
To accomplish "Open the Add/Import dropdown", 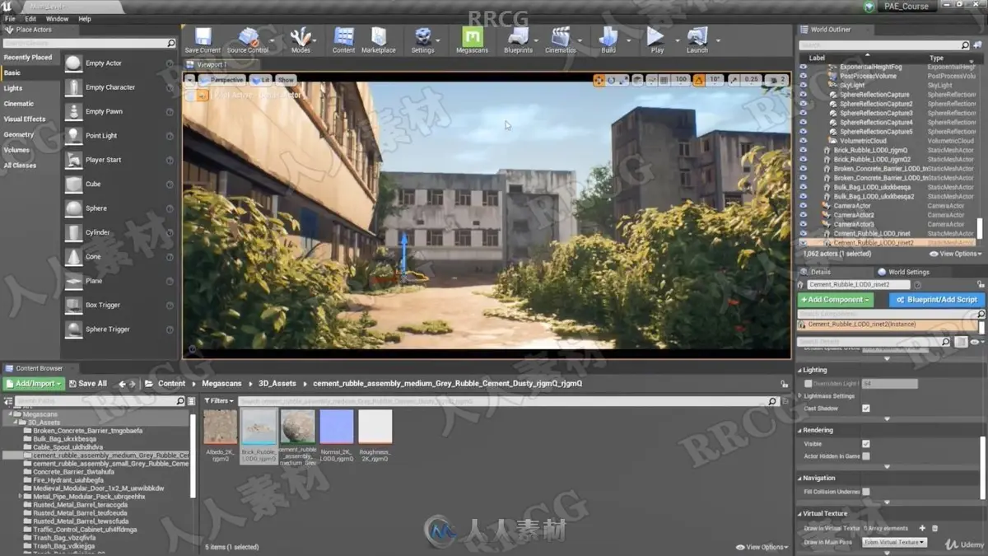I will [x=34, y=384].
